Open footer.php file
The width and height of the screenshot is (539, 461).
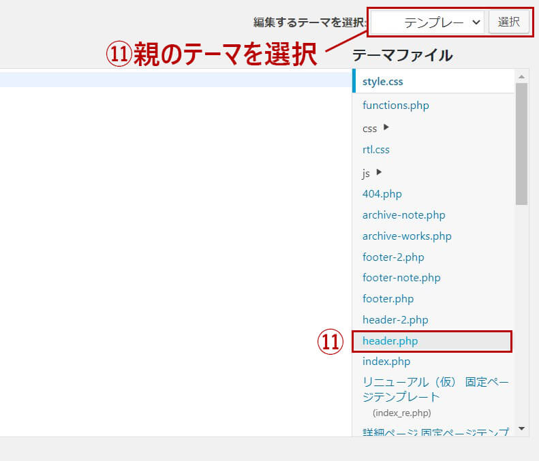(388, 298)
